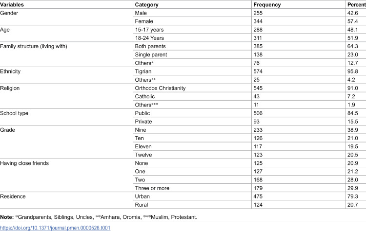Click the Three or more friends cell
Image resolution: width=366 pixels, height=231 pixels.
152,188
